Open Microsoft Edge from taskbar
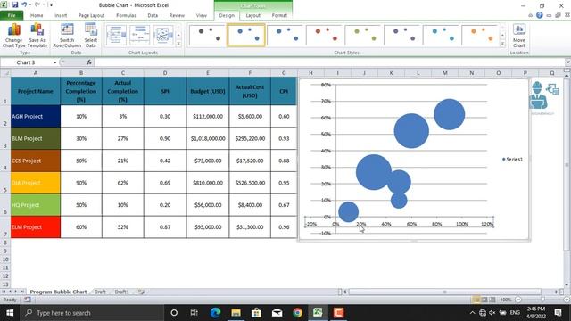571x321 pixels. [215, 313]
